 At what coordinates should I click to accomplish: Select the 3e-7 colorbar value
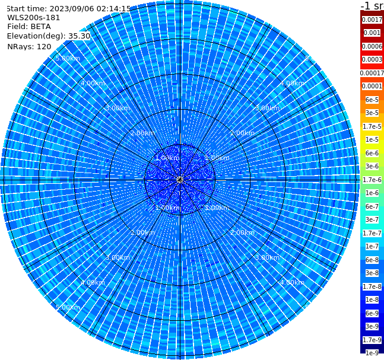[x=372, y=219]
